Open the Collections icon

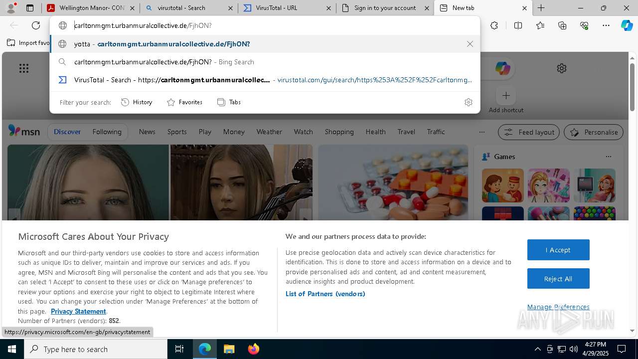[x=562, y=25]
